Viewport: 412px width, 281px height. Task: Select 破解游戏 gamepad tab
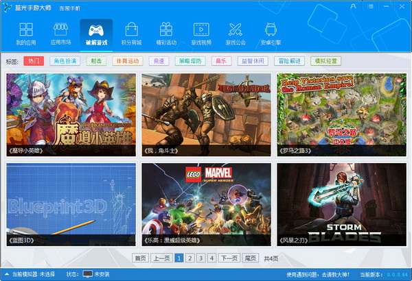click(x=96, y=34)
